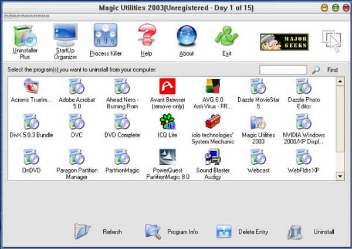Click the Uninstall button
The image size is (352, 249).
click(311, 232)
